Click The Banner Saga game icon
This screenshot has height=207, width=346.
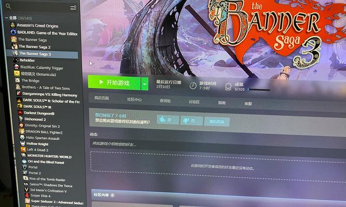coord(14,39)
